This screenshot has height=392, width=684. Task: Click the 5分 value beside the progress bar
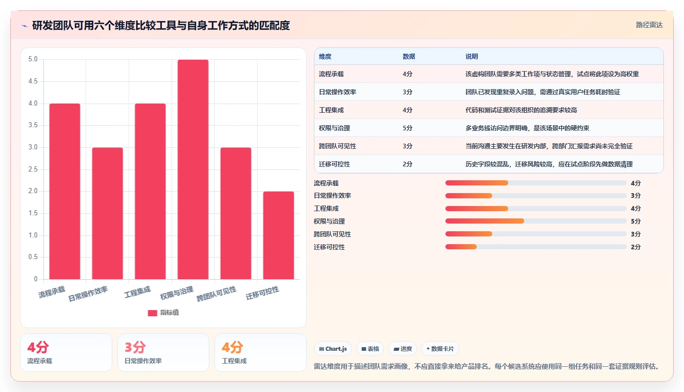pos(636,221)
